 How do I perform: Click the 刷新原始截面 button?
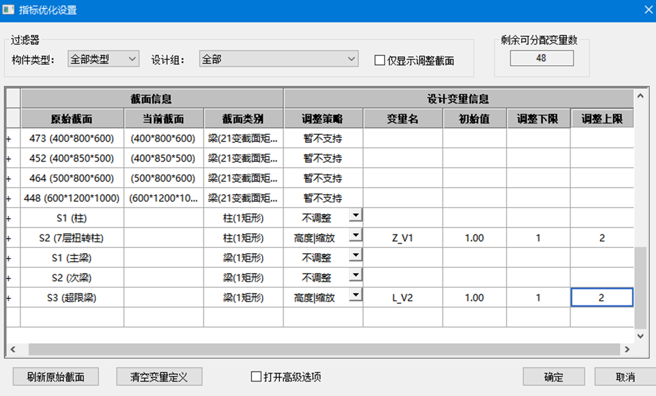pos(55,376)
